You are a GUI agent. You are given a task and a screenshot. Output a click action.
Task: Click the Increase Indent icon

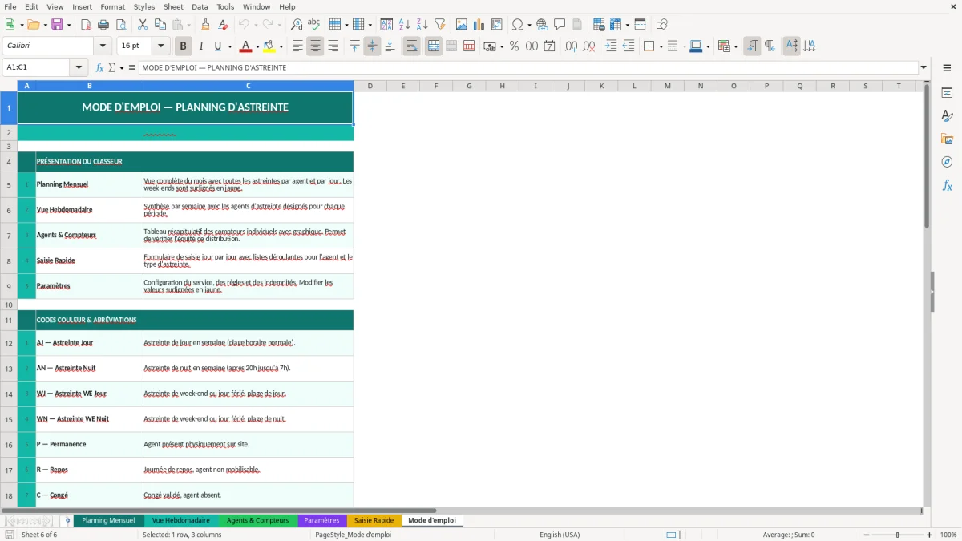pyautogui.click(x=611, y=46)
